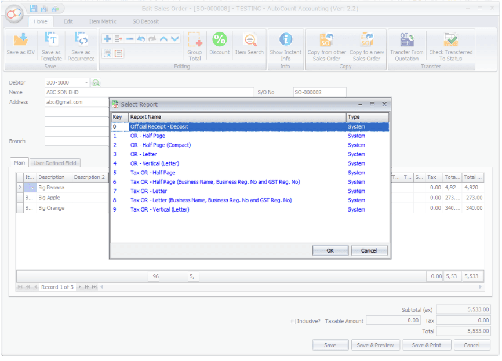Cancel the Select Report dialog
Viewport: 502px width, 361px height.
pyautogui.click(x=369, y=251)
